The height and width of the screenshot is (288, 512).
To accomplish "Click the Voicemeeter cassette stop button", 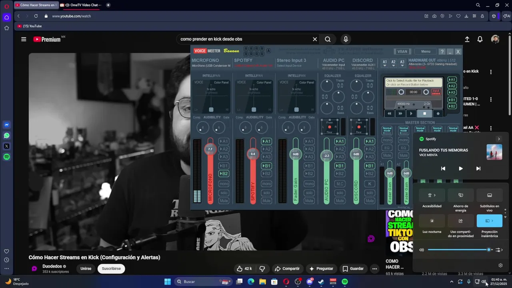I will pyautogui.click(x=424, y=114).
